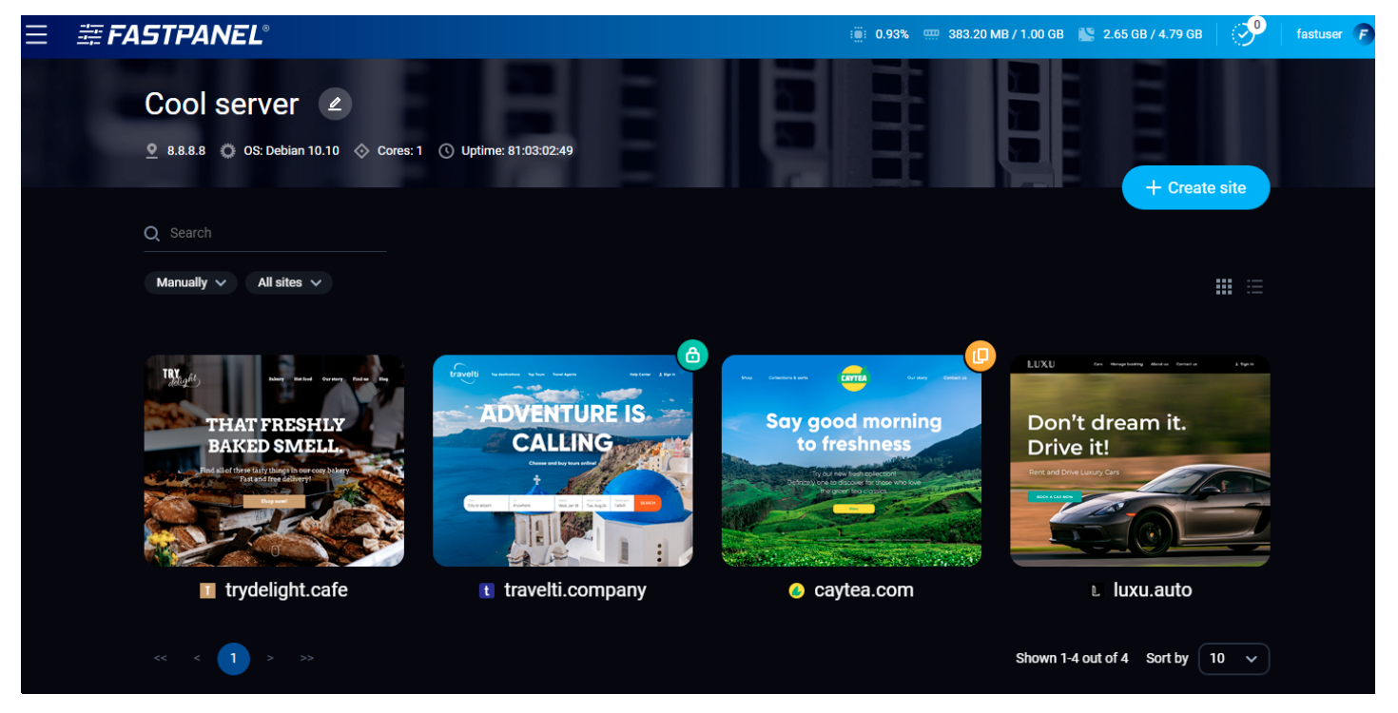
Task: Switch to grid view layout
Action: [x=1224, y=286]
